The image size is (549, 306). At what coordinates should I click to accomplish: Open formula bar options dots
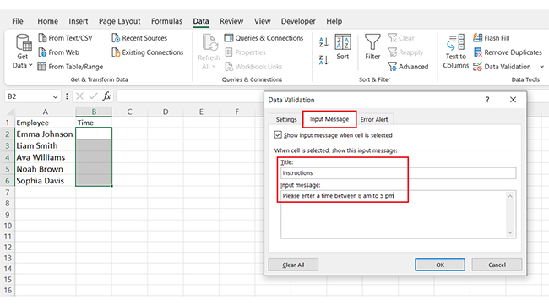67,96
